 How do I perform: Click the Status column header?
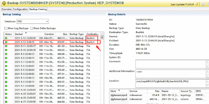tap(9, 34)
